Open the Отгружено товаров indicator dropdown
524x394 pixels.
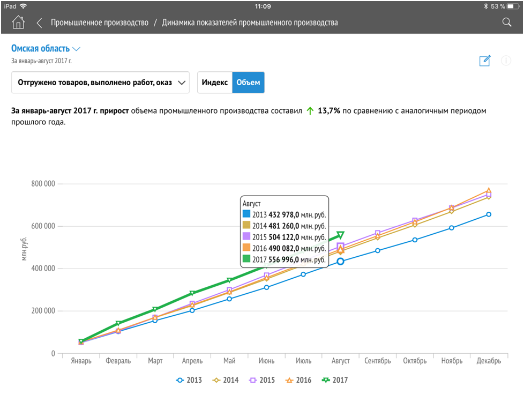click(101, 83)
